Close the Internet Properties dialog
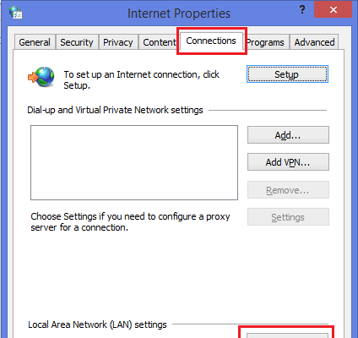The height and width of the screenshot is (338, 358). 334,10
